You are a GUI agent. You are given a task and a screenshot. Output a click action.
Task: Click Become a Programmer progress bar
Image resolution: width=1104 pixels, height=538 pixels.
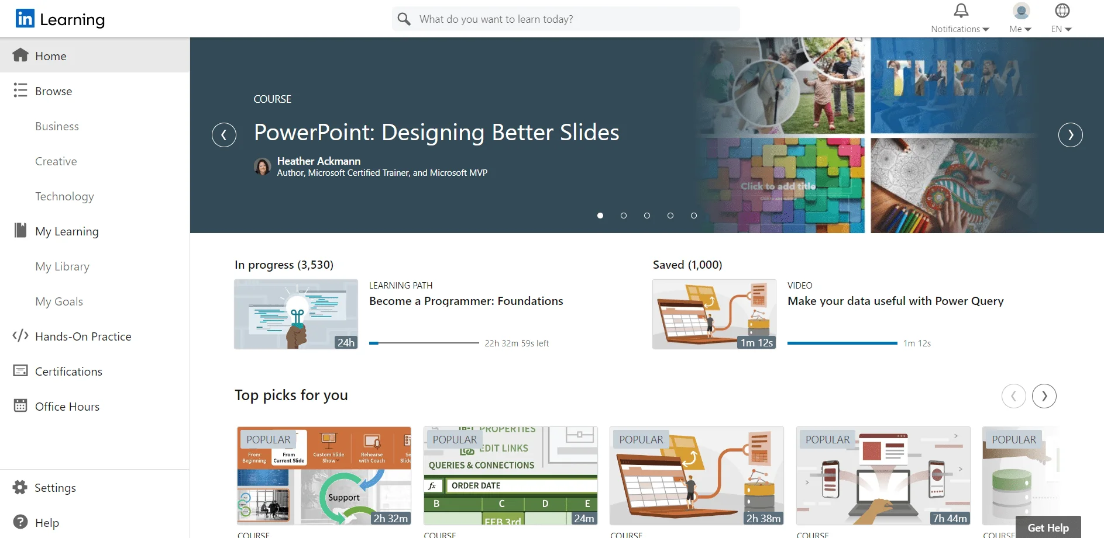pos(424,343)
